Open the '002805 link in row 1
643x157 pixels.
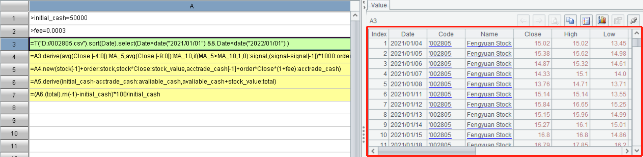point(440,43)
